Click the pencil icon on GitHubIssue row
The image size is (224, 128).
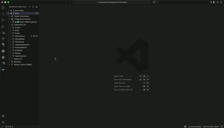click(31, 36)
